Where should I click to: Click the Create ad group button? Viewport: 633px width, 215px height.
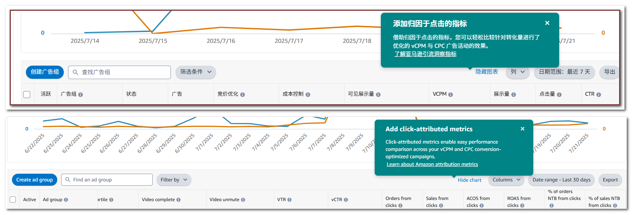[x=34, y=180]
